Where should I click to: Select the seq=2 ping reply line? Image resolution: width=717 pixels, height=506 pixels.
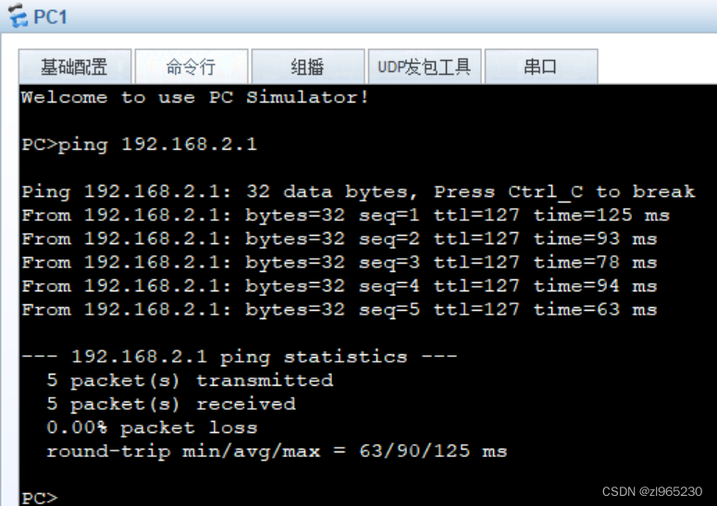tap(340, 239)
